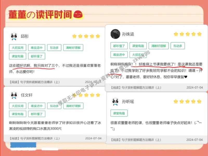Click the reviewer name 任文轩
208x156 pixels.
pyautogui.click(x=27, y=95)
